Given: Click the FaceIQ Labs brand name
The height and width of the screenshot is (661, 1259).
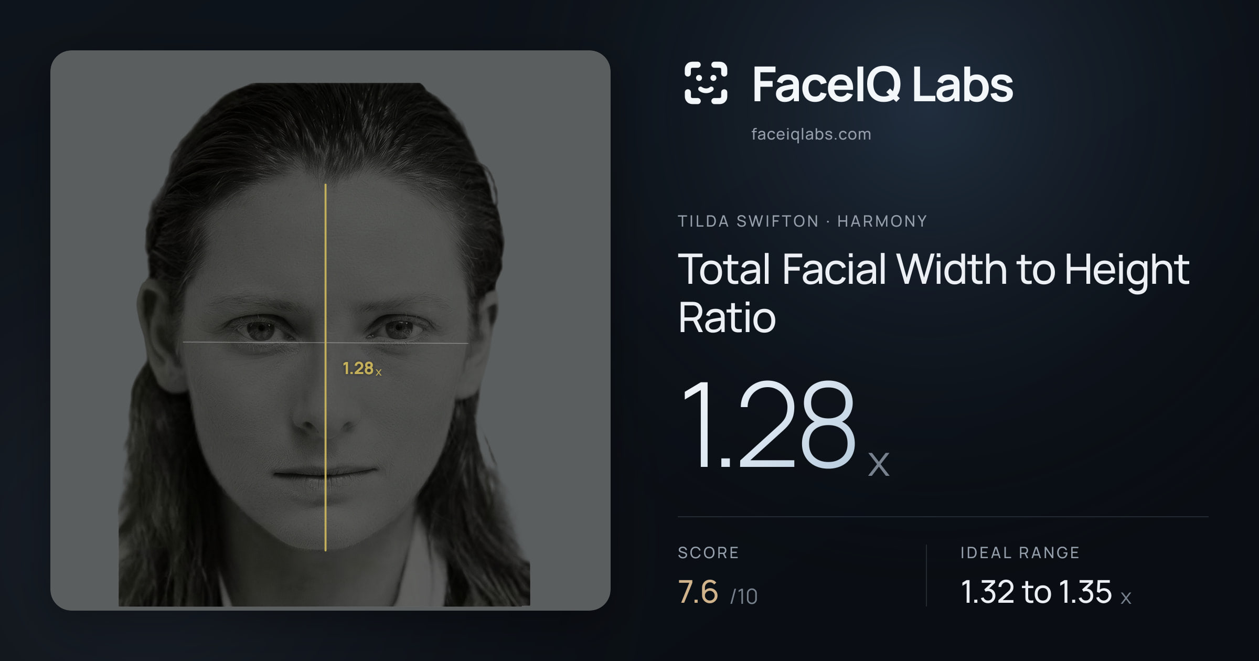Looking at the screenshot, I should tap(882, 84).
